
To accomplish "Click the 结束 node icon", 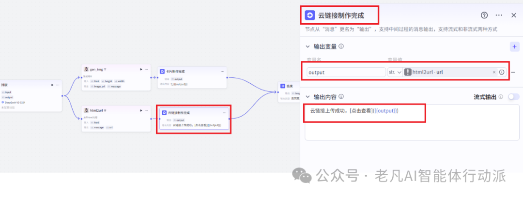I will 282,86.
